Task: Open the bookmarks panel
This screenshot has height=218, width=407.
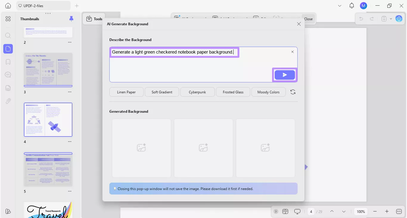Action: (8, 62)
